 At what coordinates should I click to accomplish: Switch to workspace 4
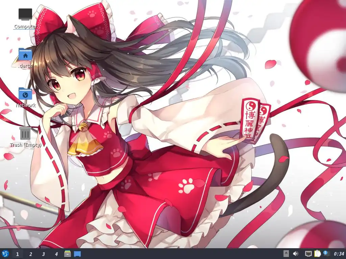point(56,254)
